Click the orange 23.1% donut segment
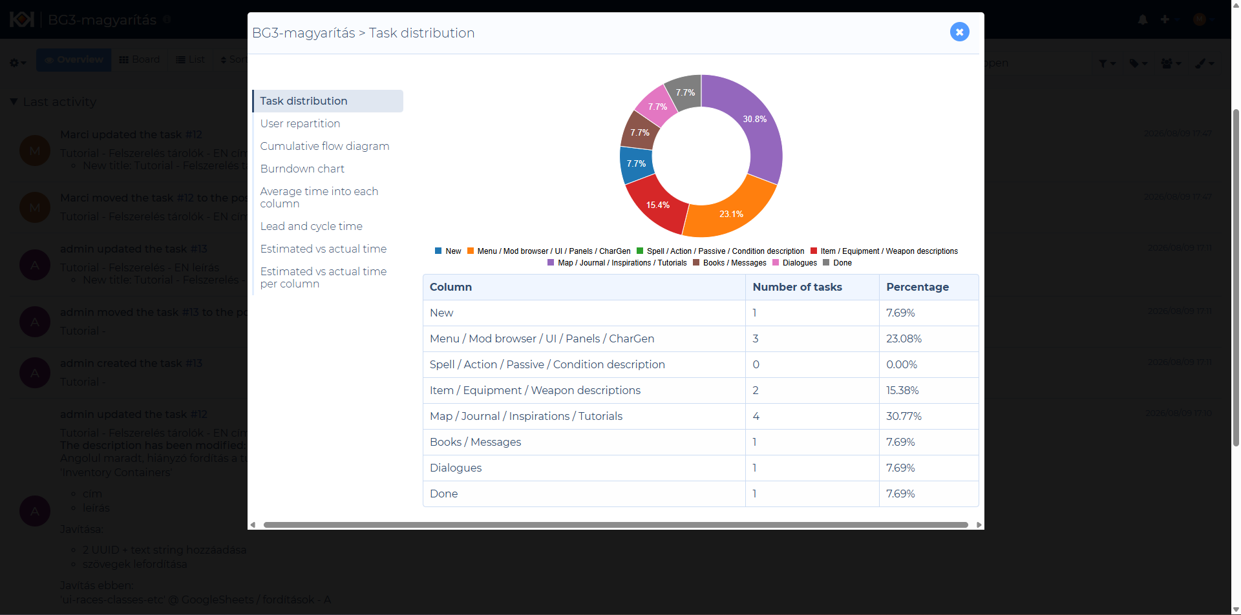This screenshot has height=615, width=1241. [732, 214]
